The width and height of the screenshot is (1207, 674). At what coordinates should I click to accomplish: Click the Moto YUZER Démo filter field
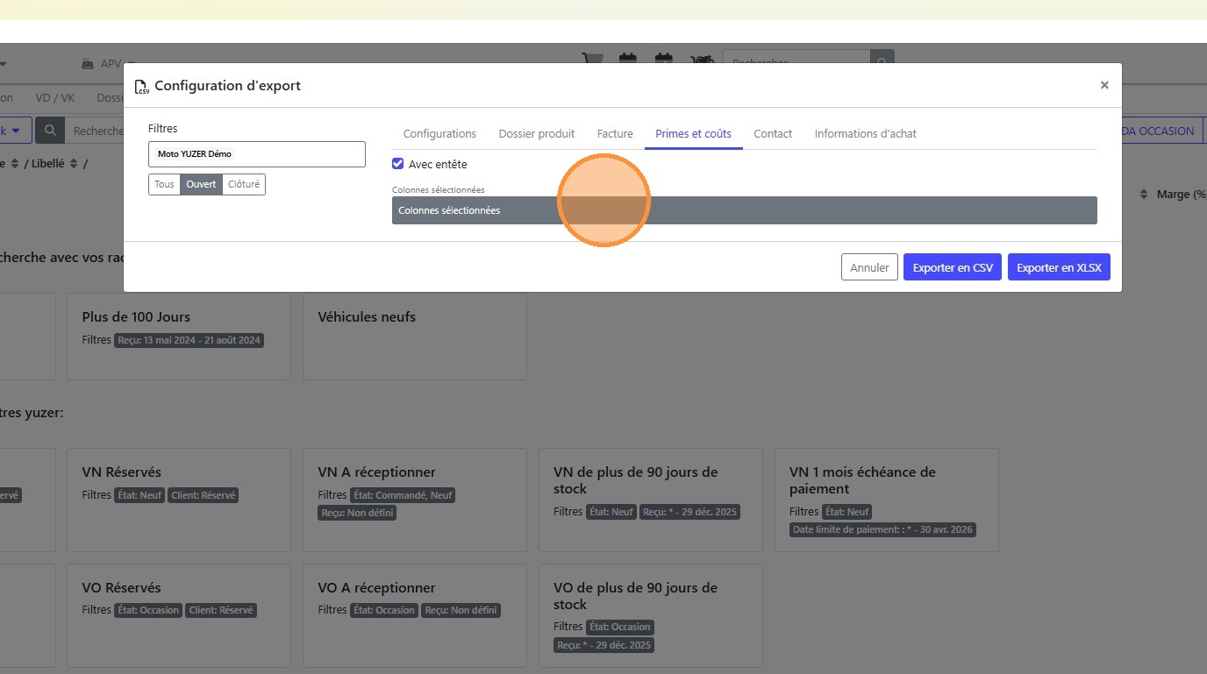[x=257, y=154]
